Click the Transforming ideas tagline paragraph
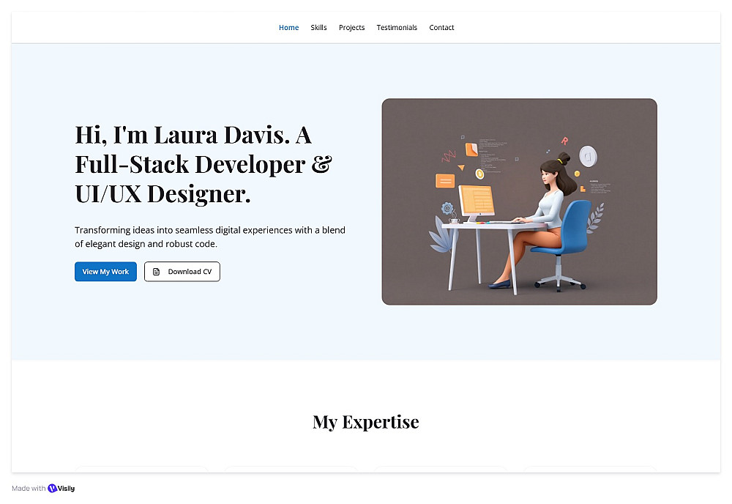Viewport: 732px width, 504px height. click(210, 237)
